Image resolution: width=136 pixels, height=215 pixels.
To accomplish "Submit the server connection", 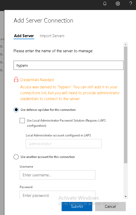I will (77, 207).
